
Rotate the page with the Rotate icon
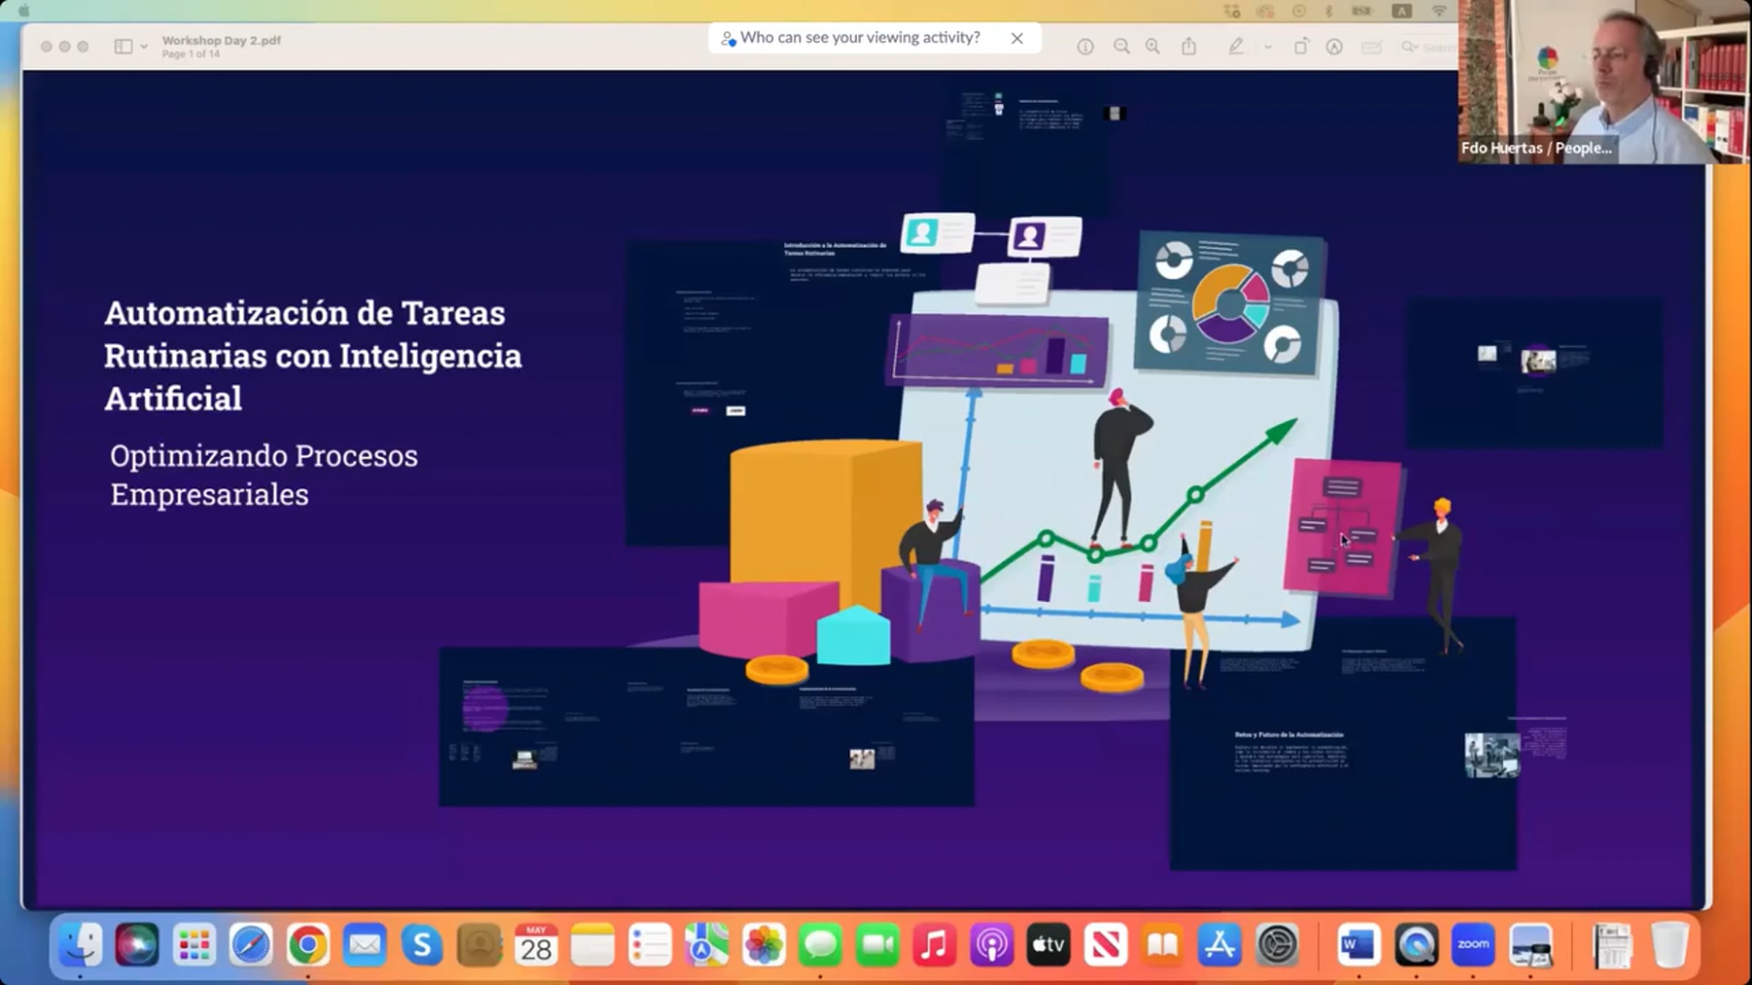coord(1301,47)
